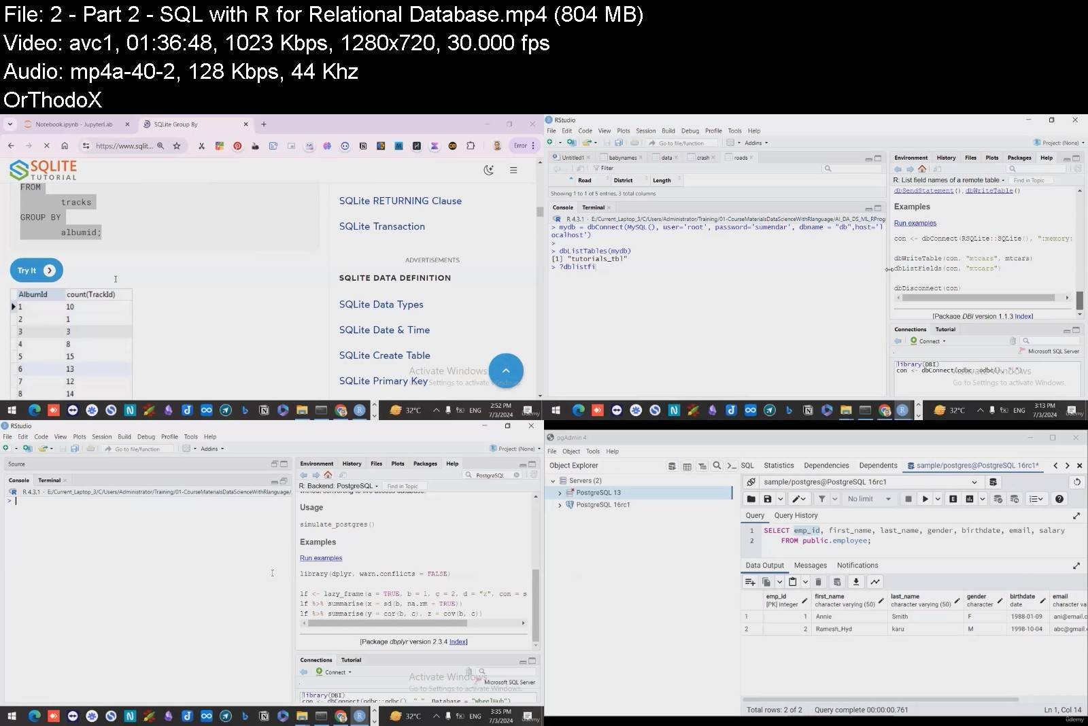
Task: Open SQLite Transaction link
Action: point(381,226)
